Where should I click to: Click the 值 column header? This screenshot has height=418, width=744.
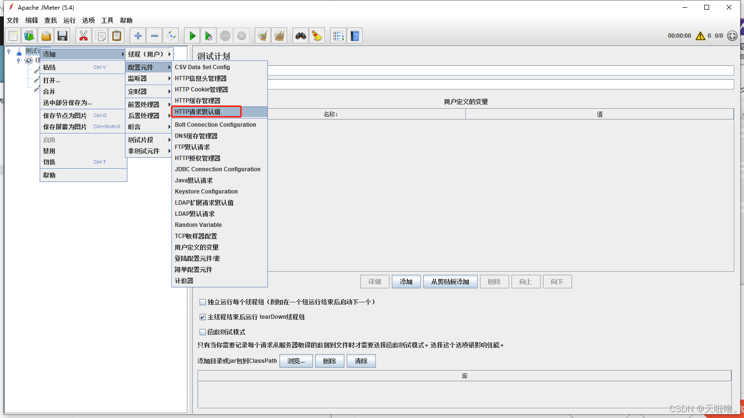[600, 114]
